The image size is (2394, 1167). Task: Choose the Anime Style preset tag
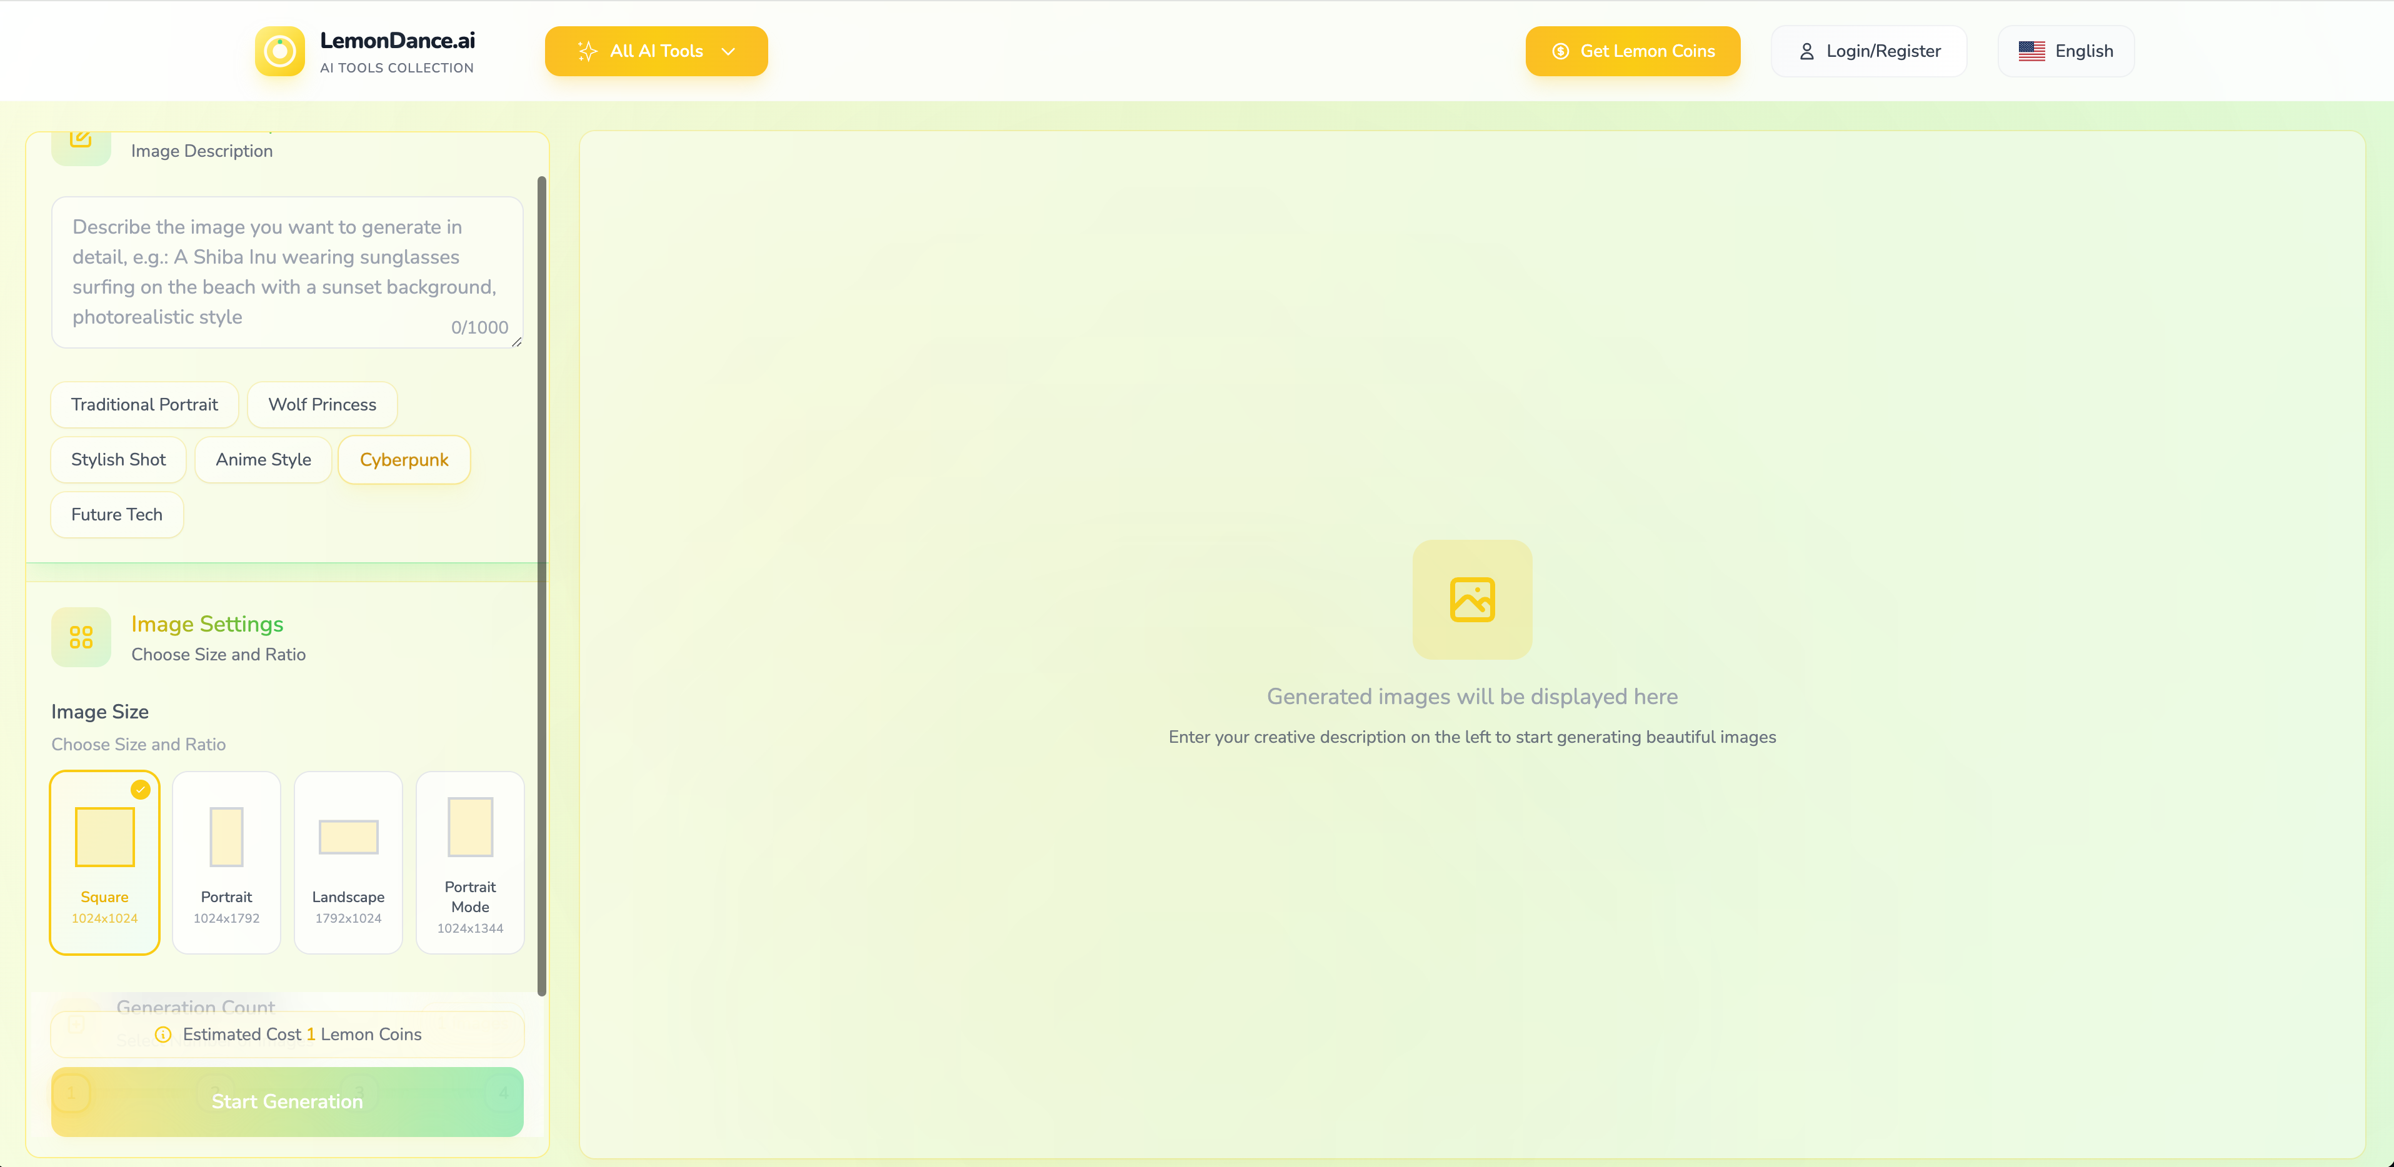click(263, 460)
